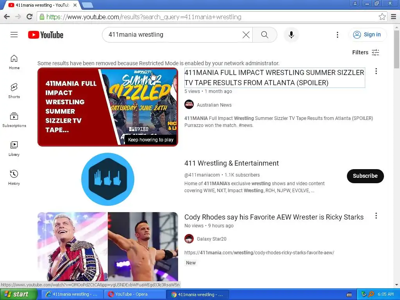The image size is (400, 300).
Task: Click the 411mania.com cody-rhodes description URL
Action: (x=259, y=253)
